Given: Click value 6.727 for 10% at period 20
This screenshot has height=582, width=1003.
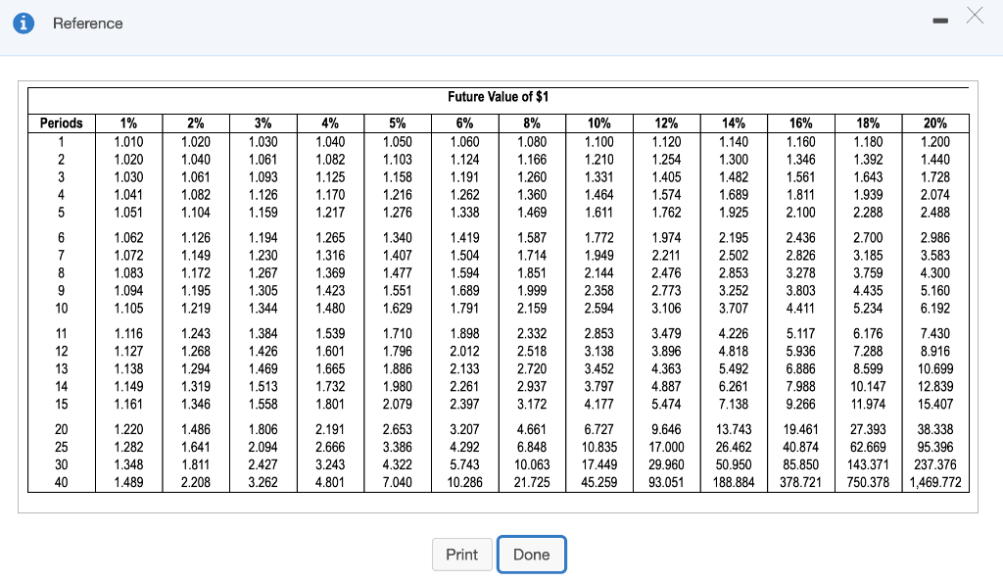Looking at the screenshot, I should 598,429.
